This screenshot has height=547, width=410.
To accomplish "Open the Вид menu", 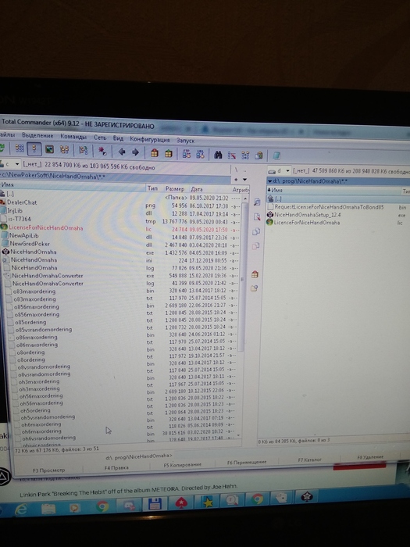I will [118, 138].
